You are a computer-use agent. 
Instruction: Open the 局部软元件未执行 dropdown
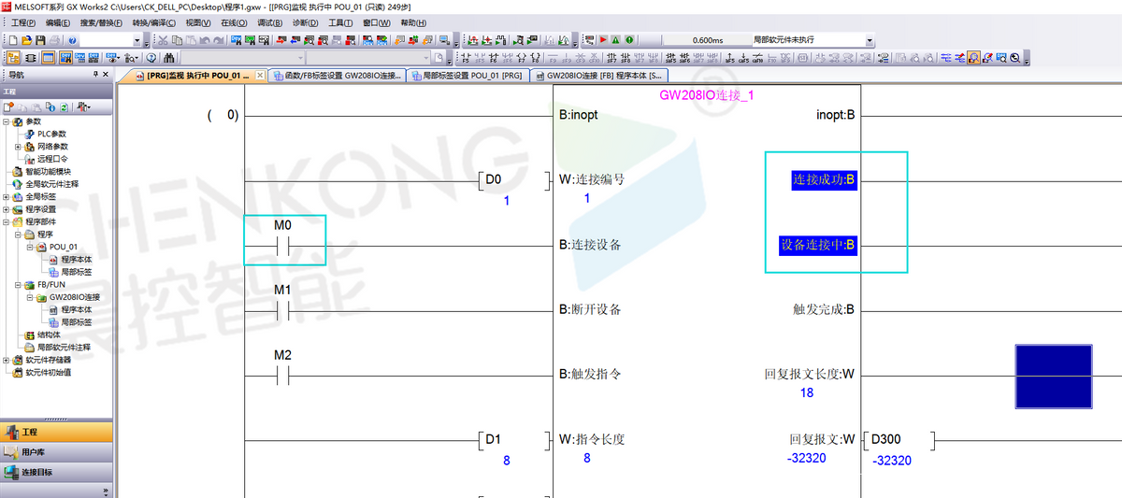[x=870, y=41]
